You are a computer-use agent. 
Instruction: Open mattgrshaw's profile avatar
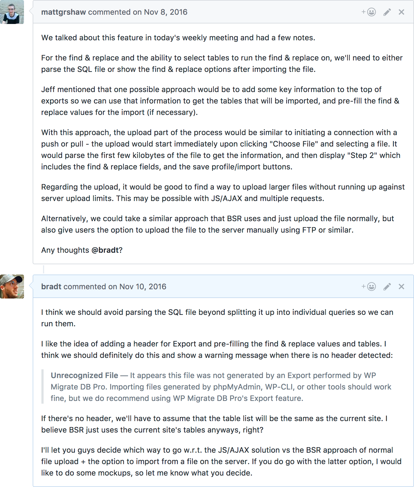point(12,12)
